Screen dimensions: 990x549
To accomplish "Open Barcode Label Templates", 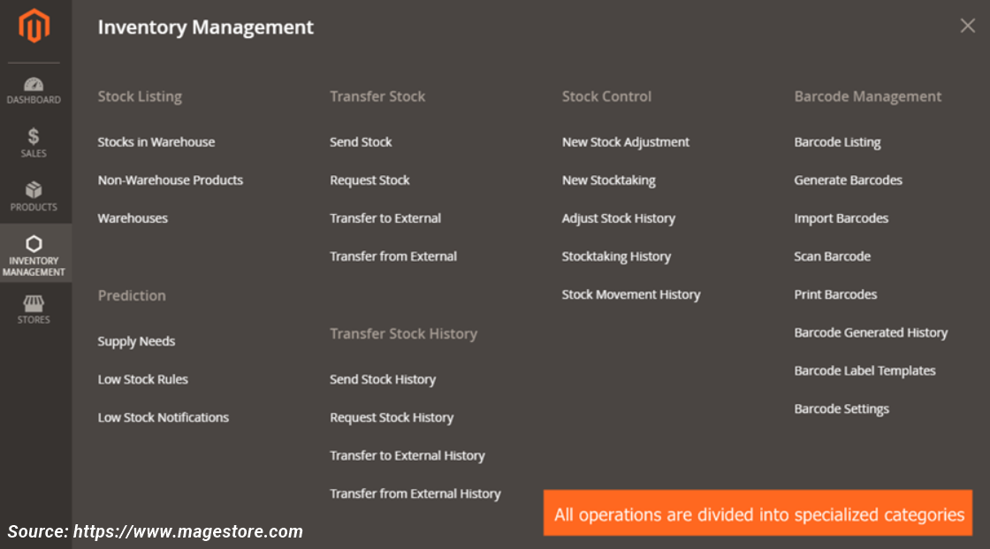I will point(865,370).
